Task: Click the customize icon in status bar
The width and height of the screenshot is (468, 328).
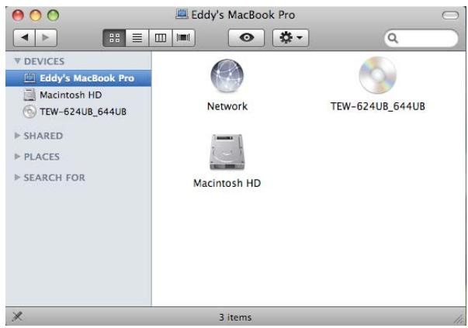Action: (x=17, y=316)
